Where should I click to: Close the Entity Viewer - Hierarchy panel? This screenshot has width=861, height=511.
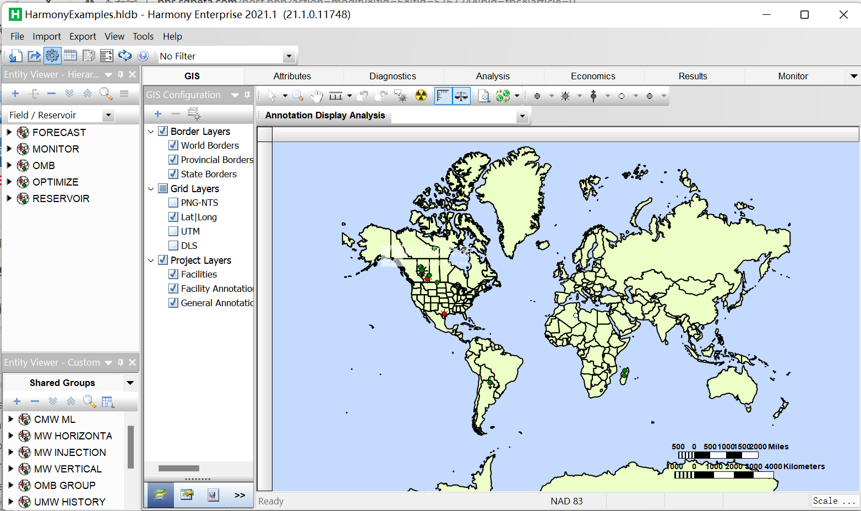coord(132,74)
